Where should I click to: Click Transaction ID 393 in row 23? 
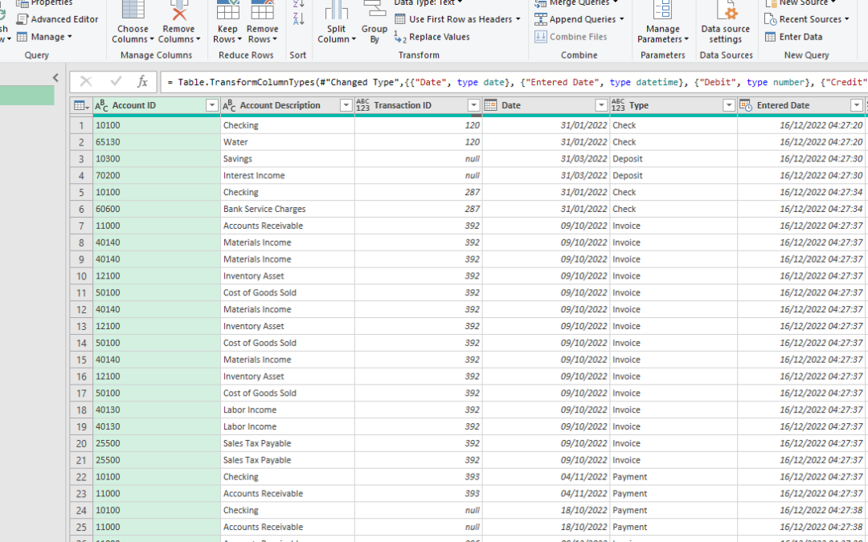(419, 493)
